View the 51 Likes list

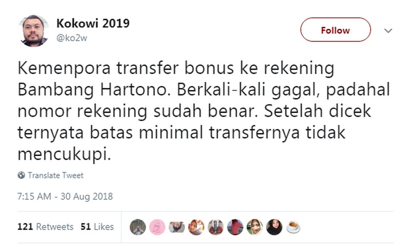click(97, 226)
